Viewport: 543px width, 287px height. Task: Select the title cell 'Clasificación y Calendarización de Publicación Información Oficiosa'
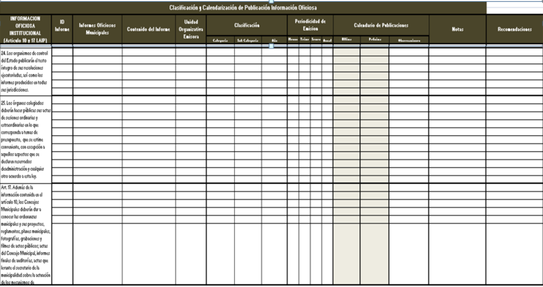point(243,7)
